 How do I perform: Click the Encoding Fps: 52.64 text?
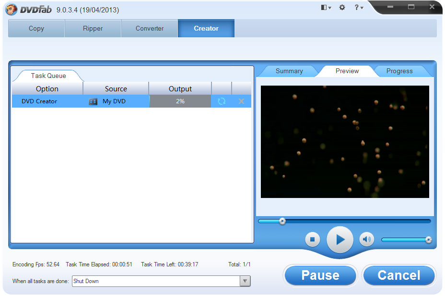36,264
